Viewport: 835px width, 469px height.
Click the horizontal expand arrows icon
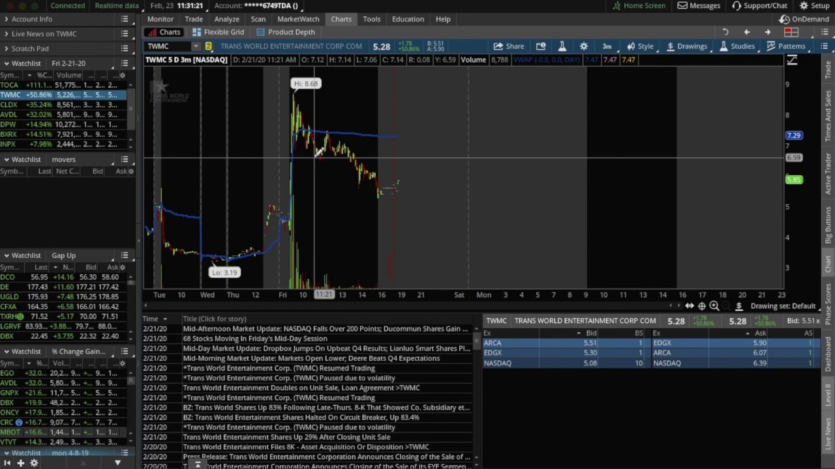point(690,306)
